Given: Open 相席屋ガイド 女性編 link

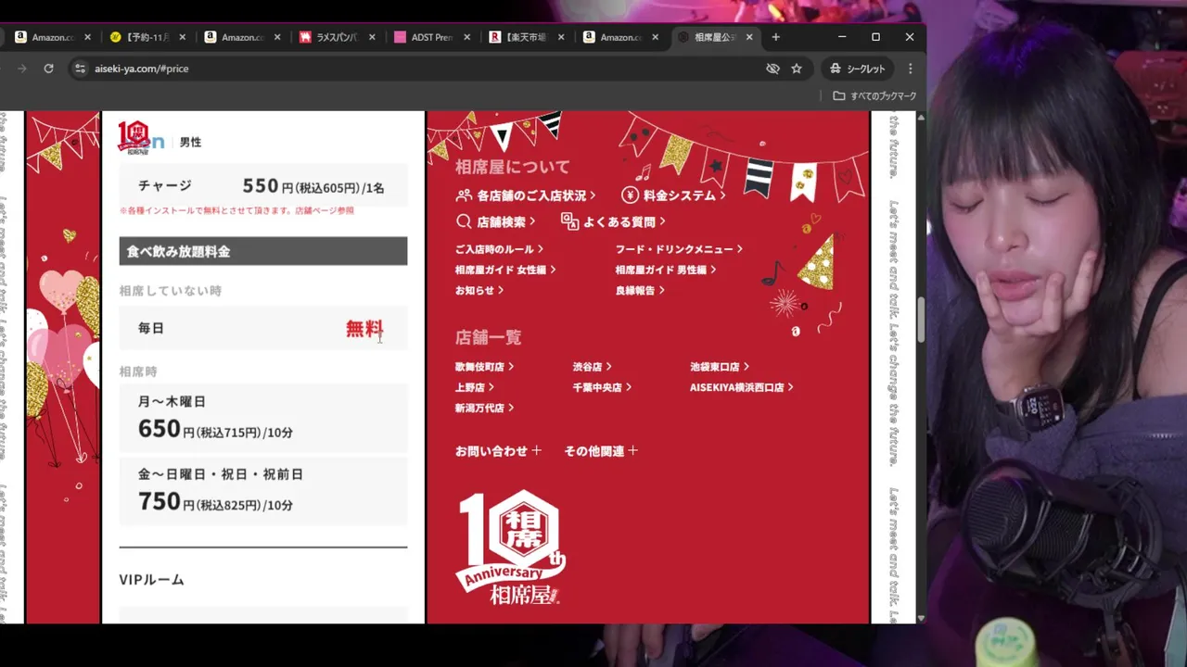Looking at the screenshot, I should click(505, 270).
